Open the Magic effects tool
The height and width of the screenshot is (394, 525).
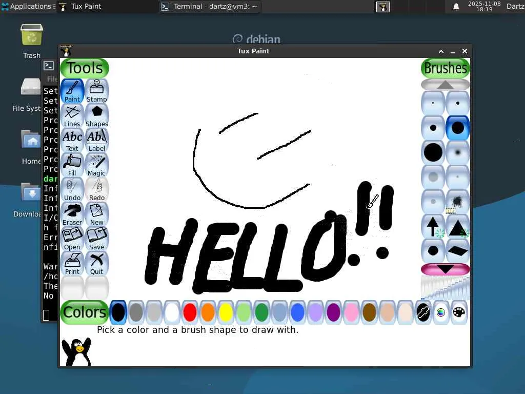click(97, 165)
